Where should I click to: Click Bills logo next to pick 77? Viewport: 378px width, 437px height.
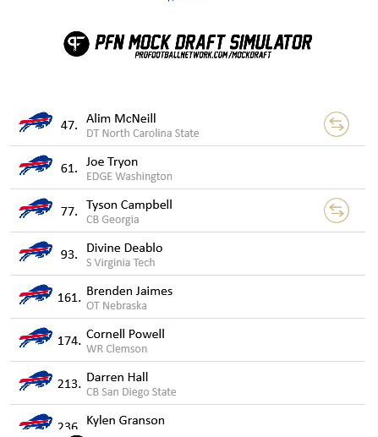36,208
